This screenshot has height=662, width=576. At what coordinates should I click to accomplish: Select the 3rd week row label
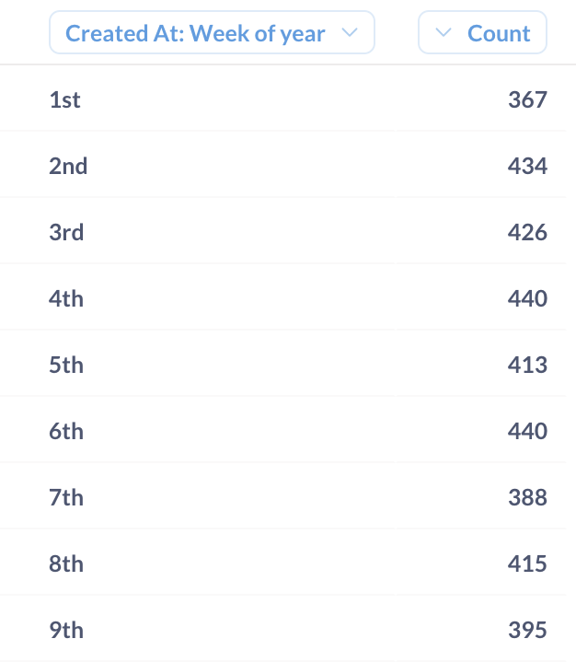(x=66, y=232)
